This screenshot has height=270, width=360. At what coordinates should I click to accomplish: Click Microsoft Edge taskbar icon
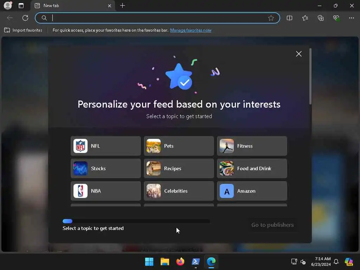coord(211,262)
